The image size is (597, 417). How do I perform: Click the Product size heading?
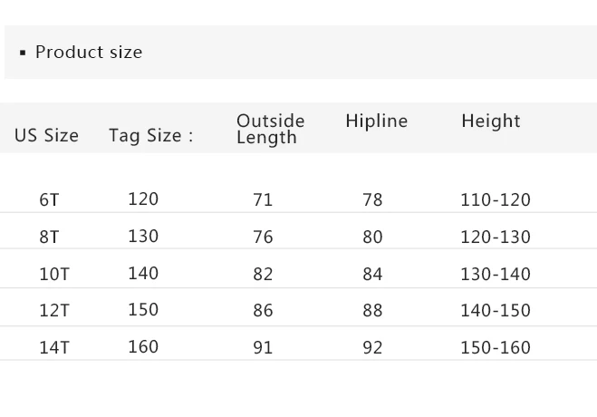88,53
